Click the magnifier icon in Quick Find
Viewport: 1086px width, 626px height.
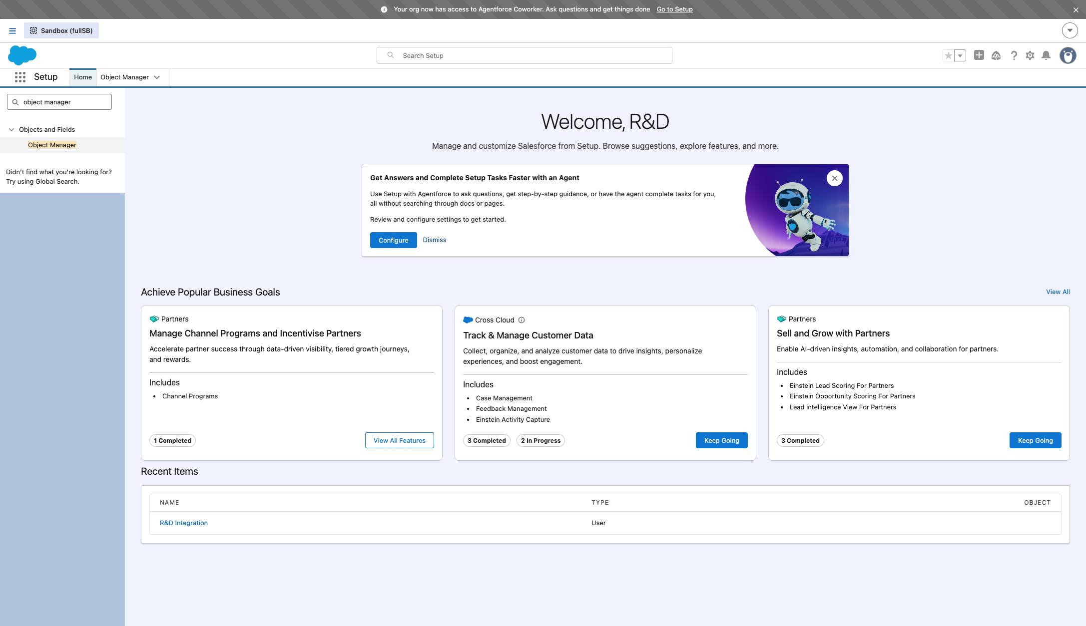(x=15, y=102)
